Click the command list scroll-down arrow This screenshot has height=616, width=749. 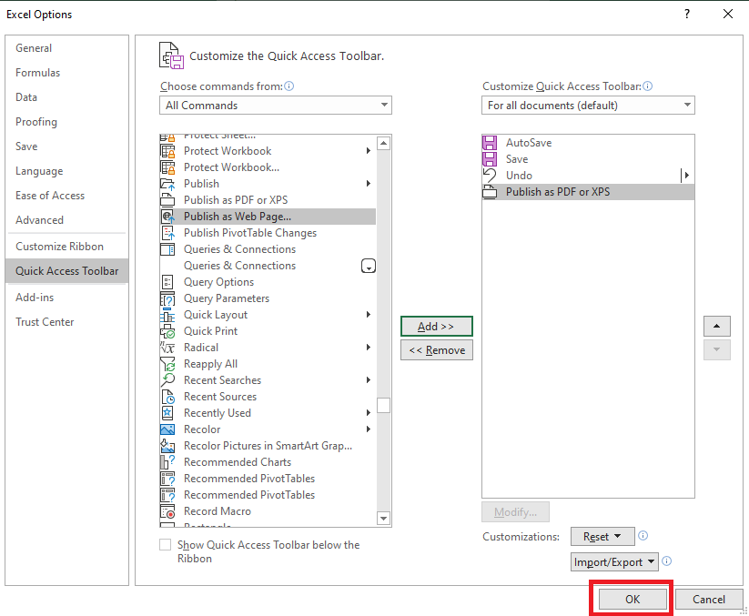tap(383, 518)
